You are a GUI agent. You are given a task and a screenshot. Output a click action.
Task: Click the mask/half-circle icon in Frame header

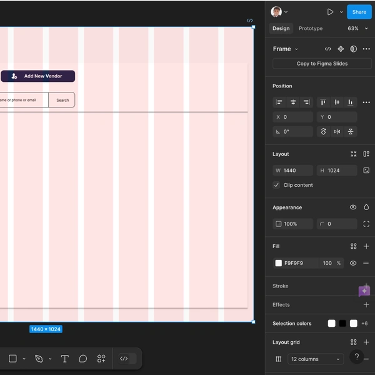(354, 49)
